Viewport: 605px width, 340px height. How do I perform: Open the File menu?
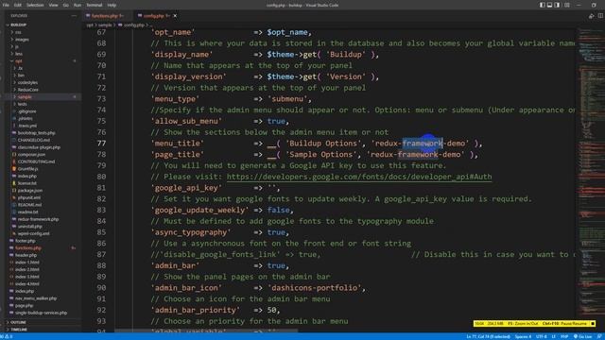point(6,5)
